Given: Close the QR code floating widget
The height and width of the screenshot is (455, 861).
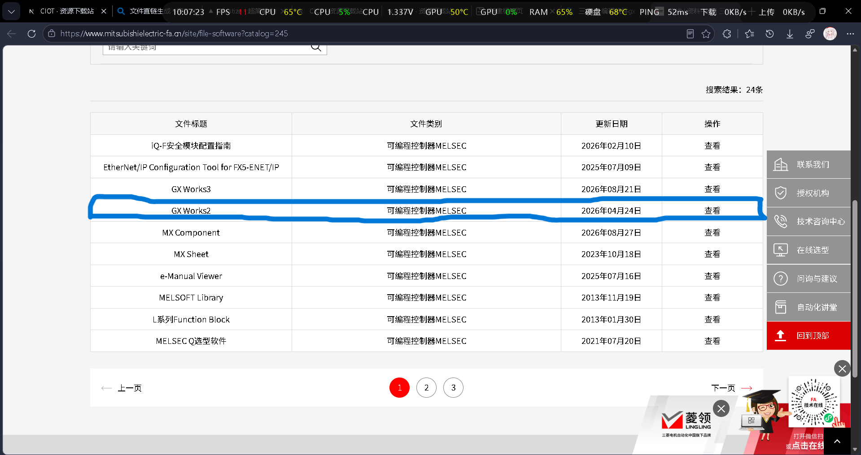Looking at the screenshot, I should (842, 369).
